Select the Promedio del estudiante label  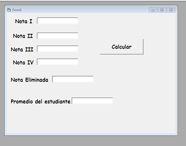click(x=41, y=102)
